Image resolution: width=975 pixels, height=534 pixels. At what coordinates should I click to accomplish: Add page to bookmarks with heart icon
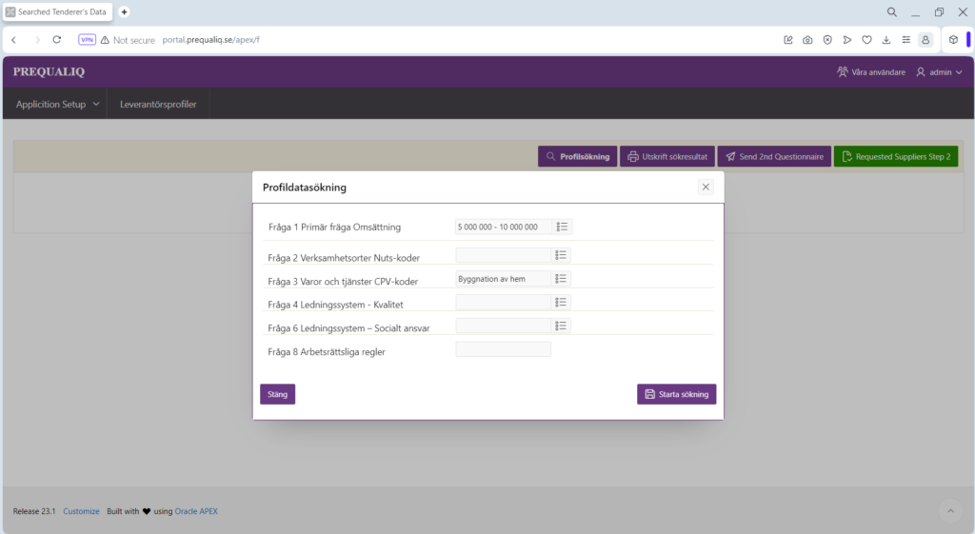tap(866, 40)
